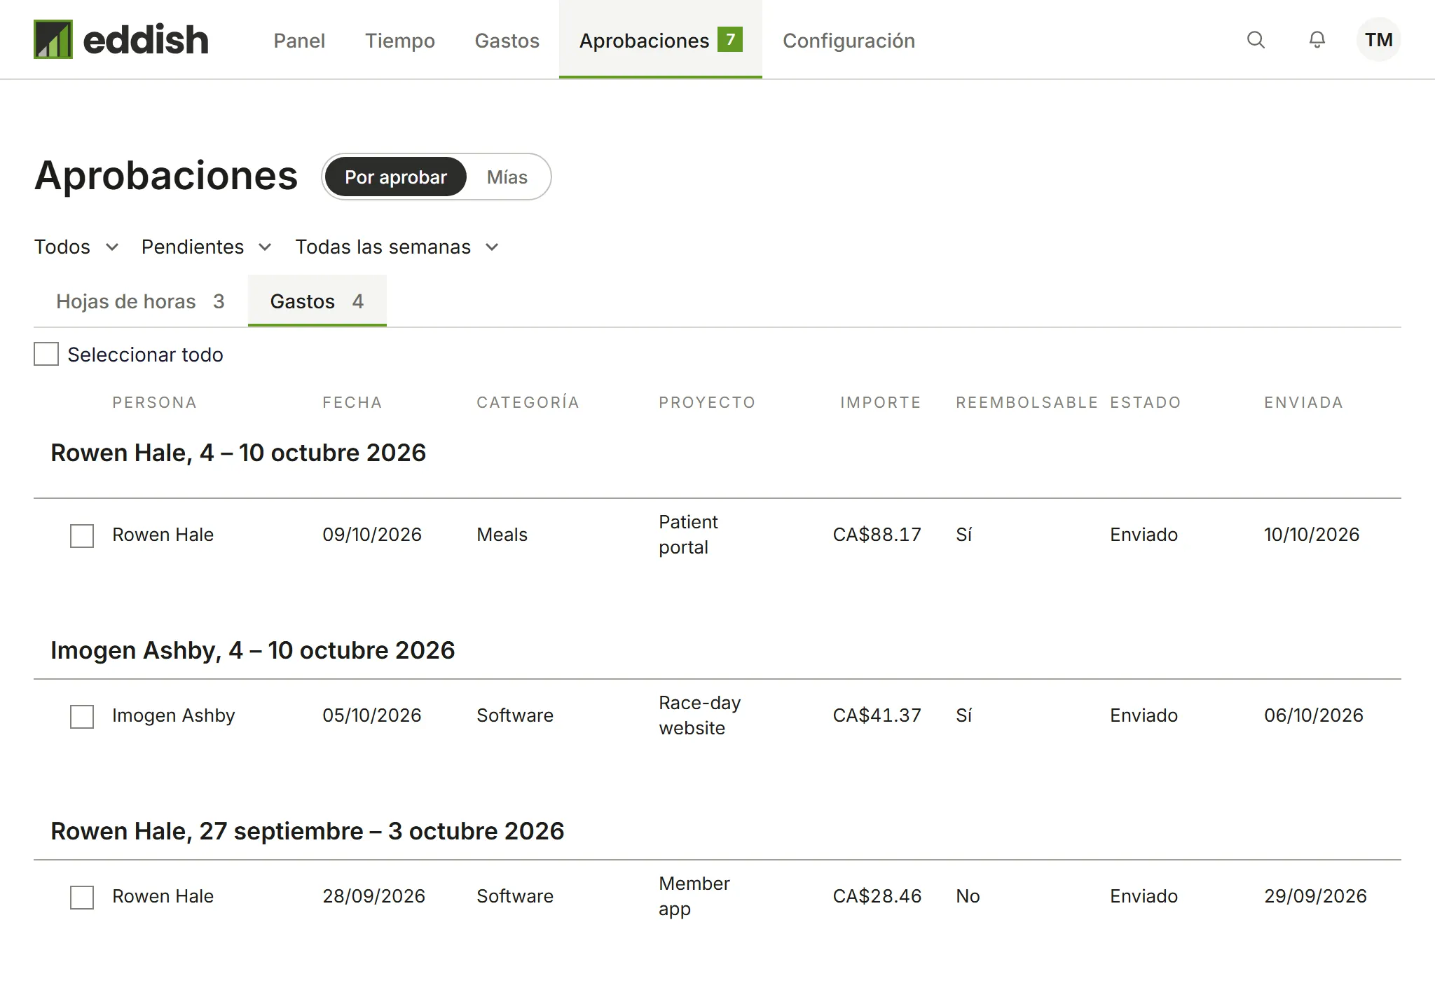Image resolution: width=1435 pixels, height=981 pixels.
Task: Click the eddish logo
Action: tap(121, 39)
